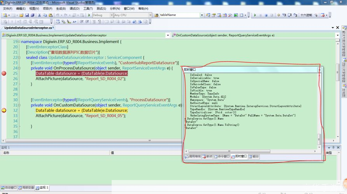Click the Undo arrow icon
The image size is (347, 194).
[58, 15]
